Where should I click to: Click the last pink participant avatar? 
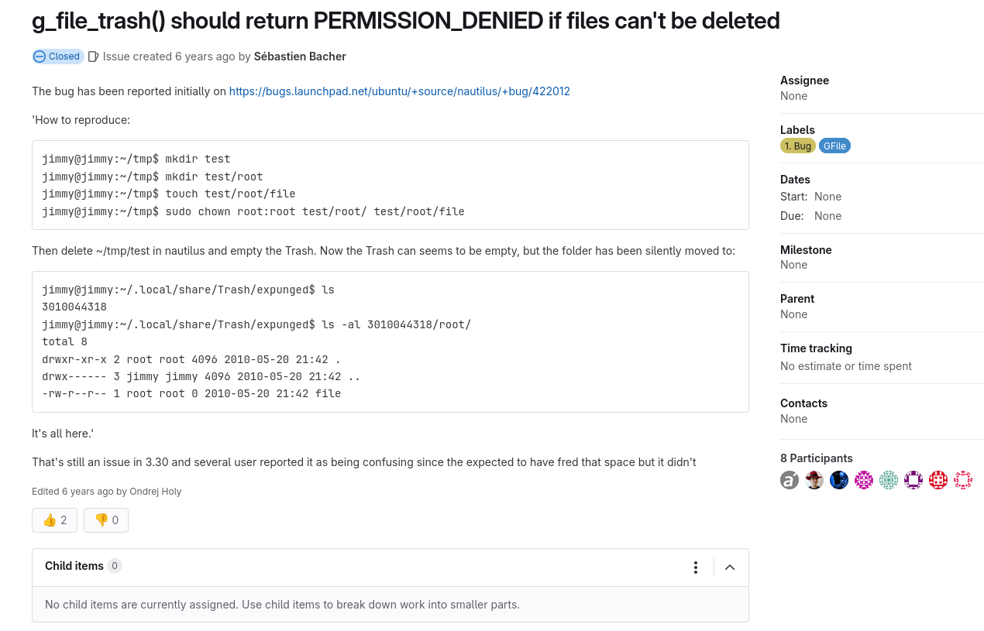[963, 480]
